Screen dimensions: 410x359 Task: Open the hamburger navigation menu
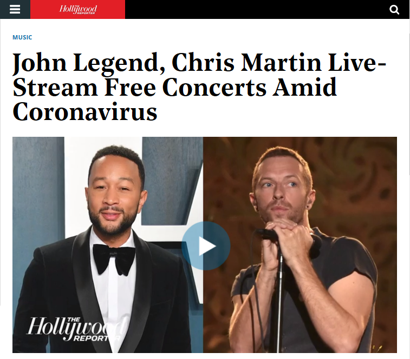pyautogui.click(x=15, y=9)
